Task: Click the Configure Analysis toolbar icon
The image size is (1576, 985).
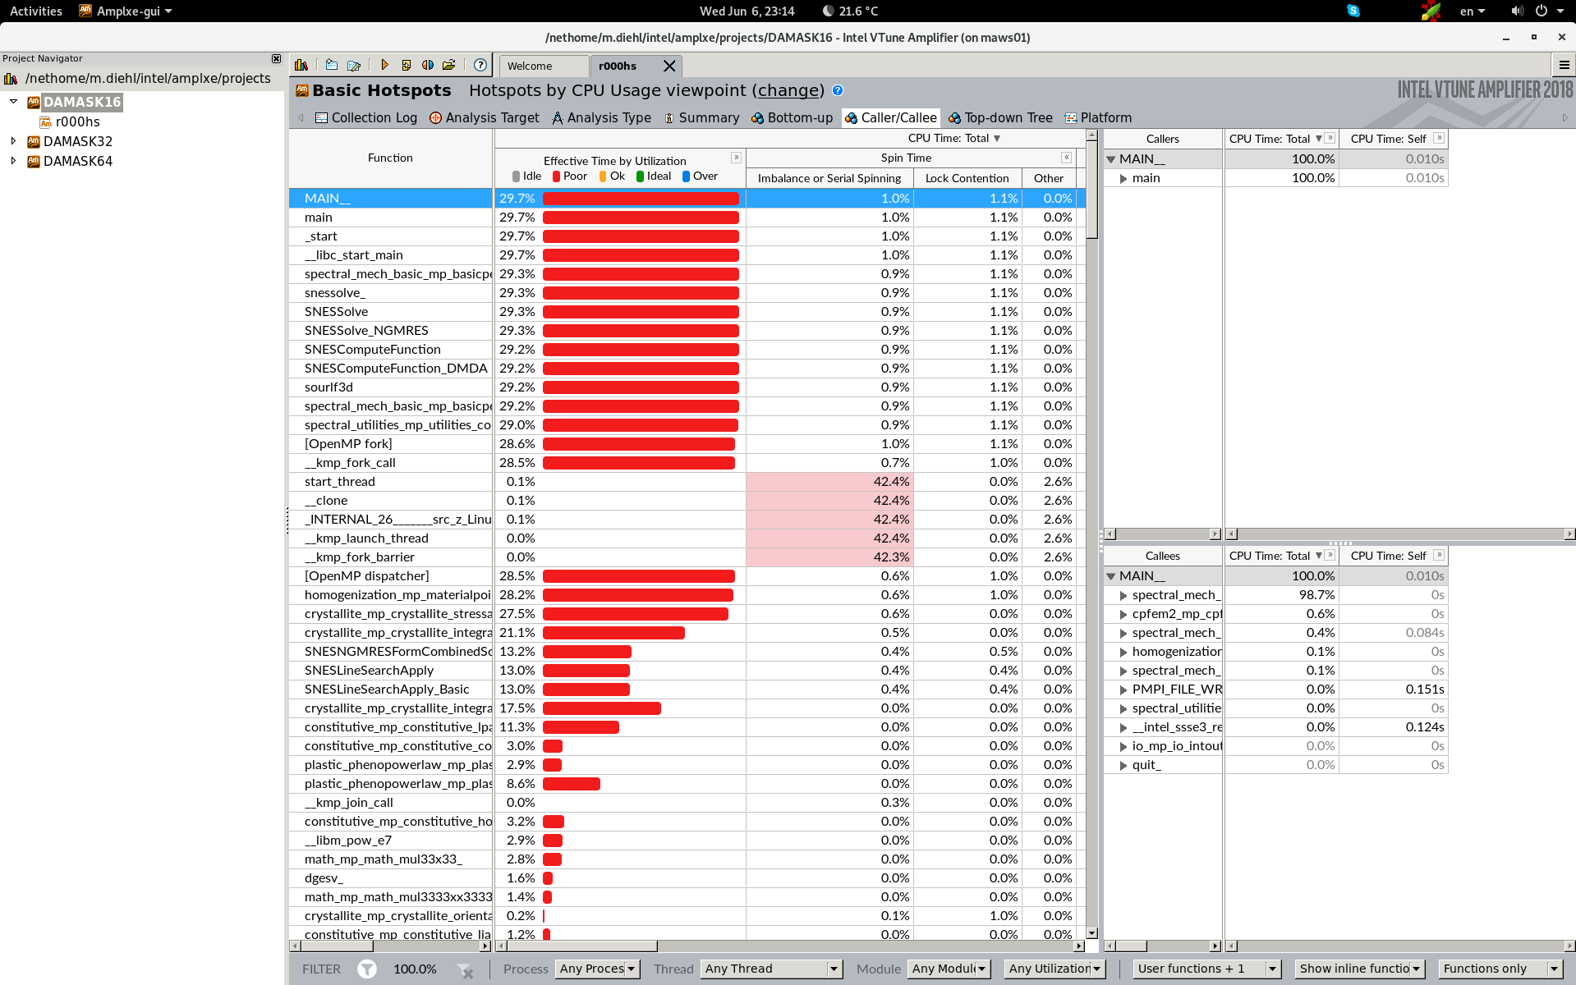Action: point(354,65)
